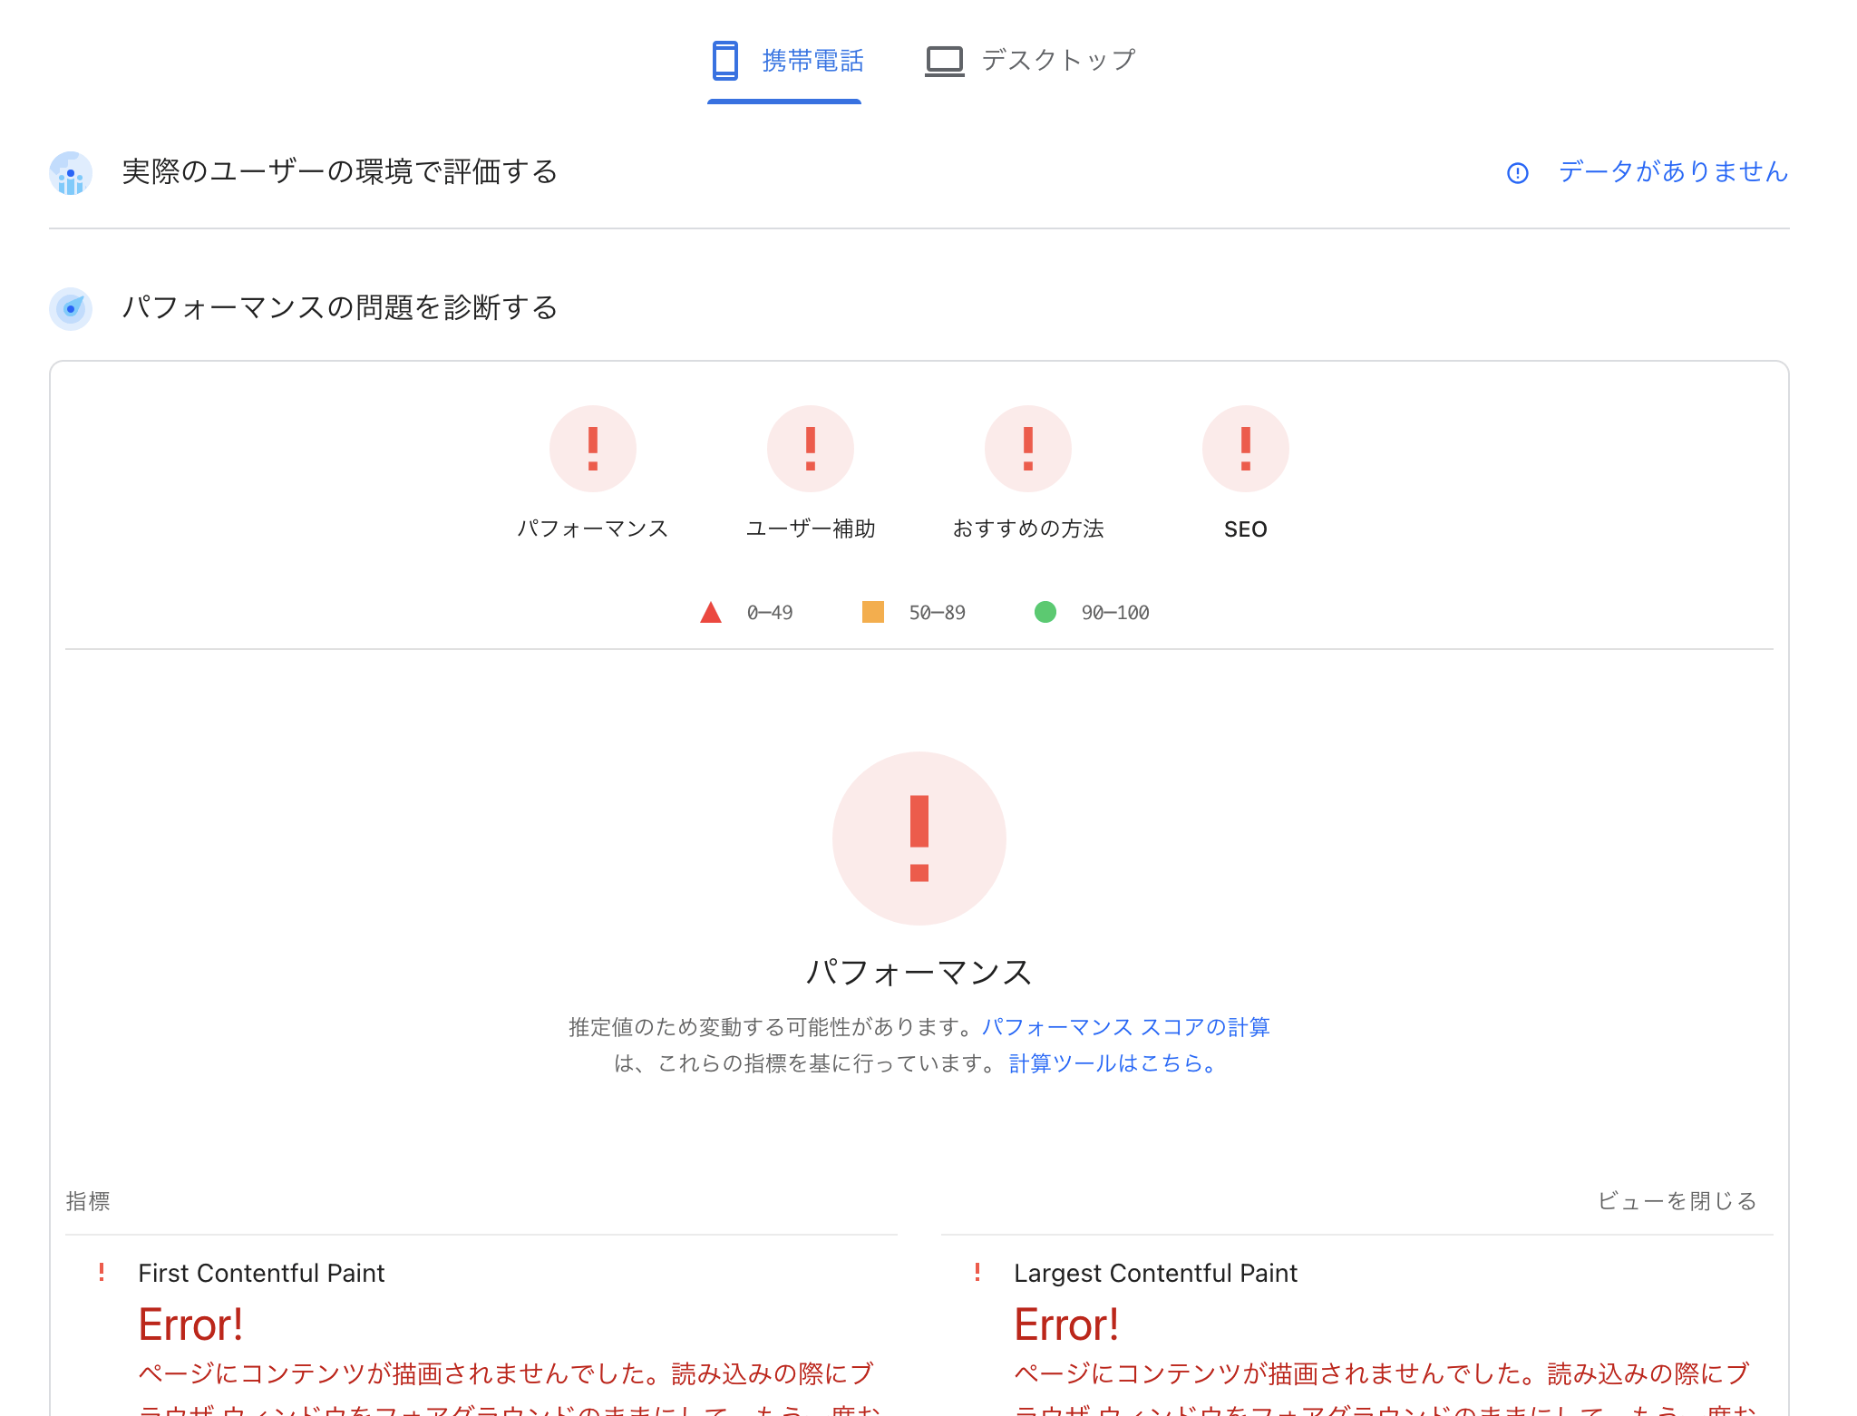
Task: Collapse metrics with ビューを閉じる
Action: pyautogui.click(x=1677, y=1201)
